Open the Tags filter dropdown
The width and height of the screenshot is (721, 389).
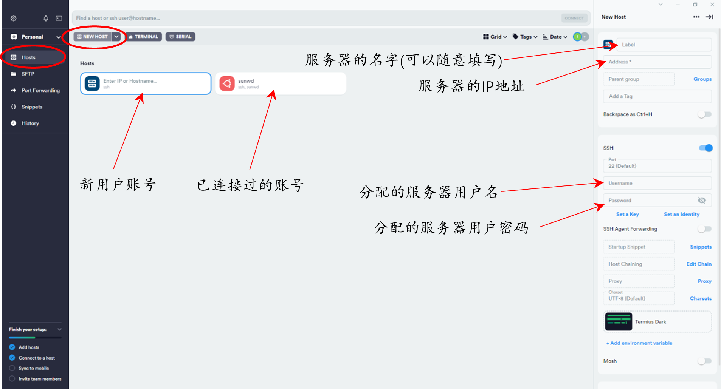[x=525, y=37]
